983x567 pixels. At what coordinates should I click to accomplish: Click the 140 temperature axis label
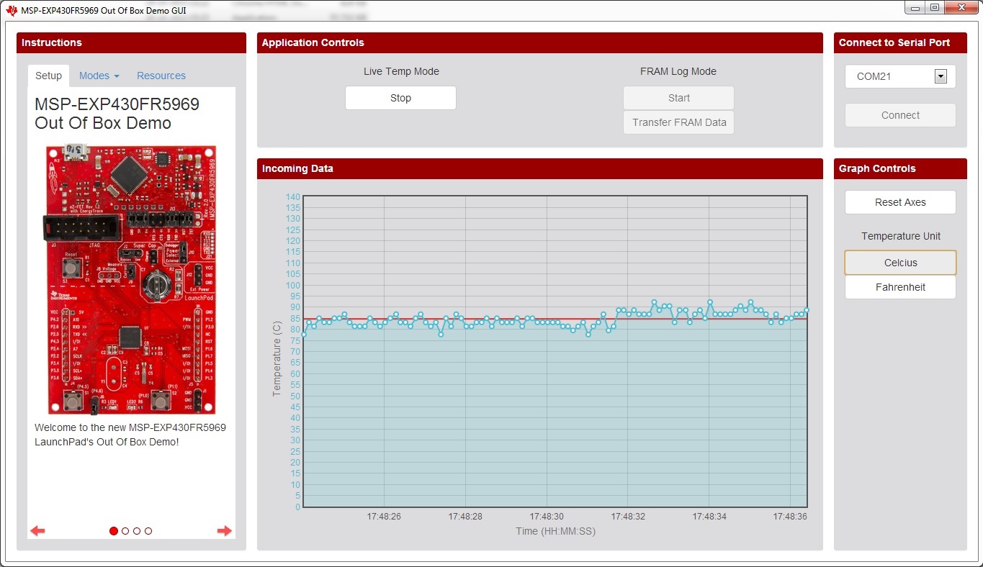(293, 197)
